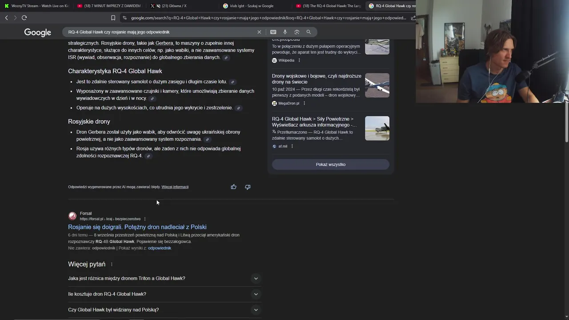Switch to WoznyTV Stream Kick tab

pyautogui.click(x=36, y=6)
